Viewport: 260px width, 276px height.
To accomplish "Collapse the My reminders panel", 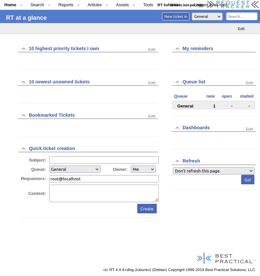I will click(177, 49).
